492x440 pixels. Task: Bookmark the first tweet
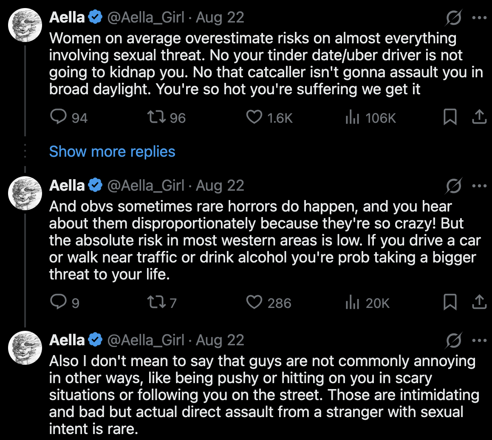(450, 117)
